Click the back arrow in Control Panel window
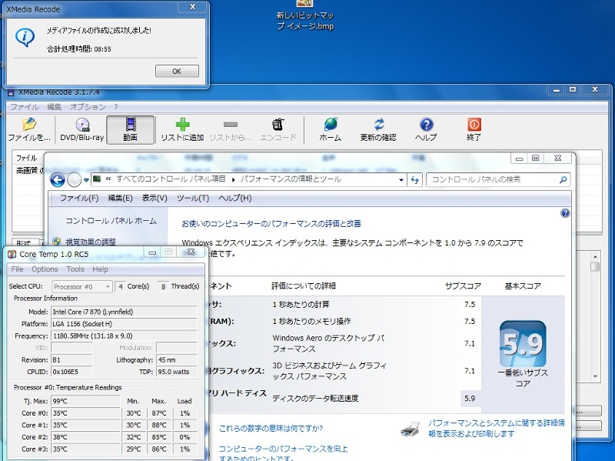 [x=57, y=180]
